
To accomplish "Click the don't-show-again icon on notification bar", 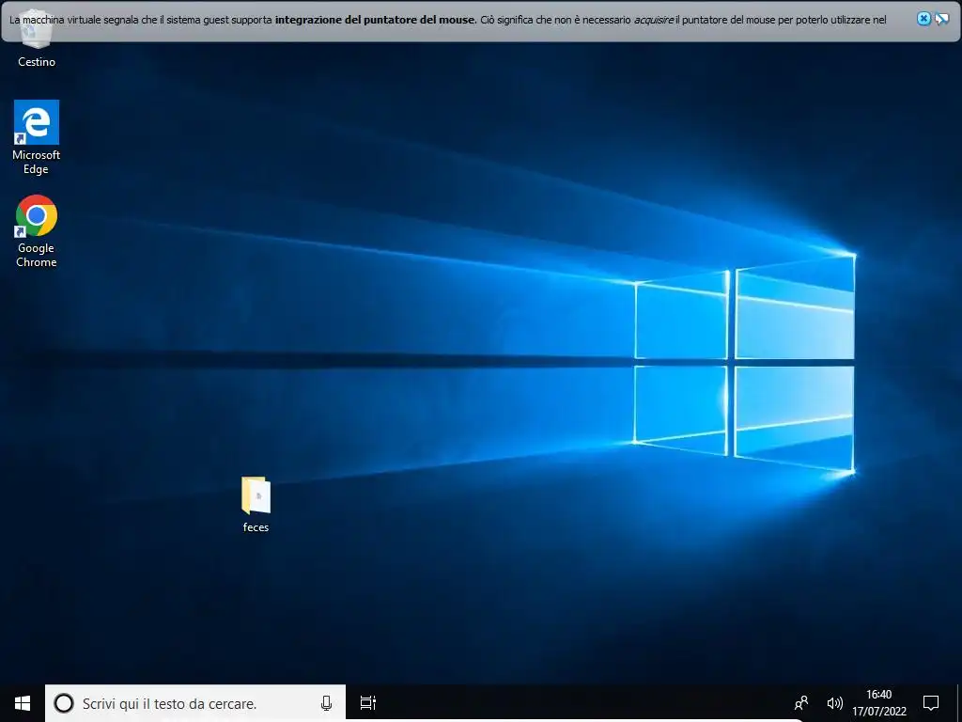I will (x=941, y=19).
